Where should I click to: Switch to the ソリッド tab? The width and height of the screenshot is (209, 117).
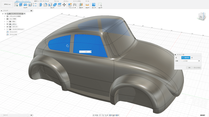coord(23,1)
